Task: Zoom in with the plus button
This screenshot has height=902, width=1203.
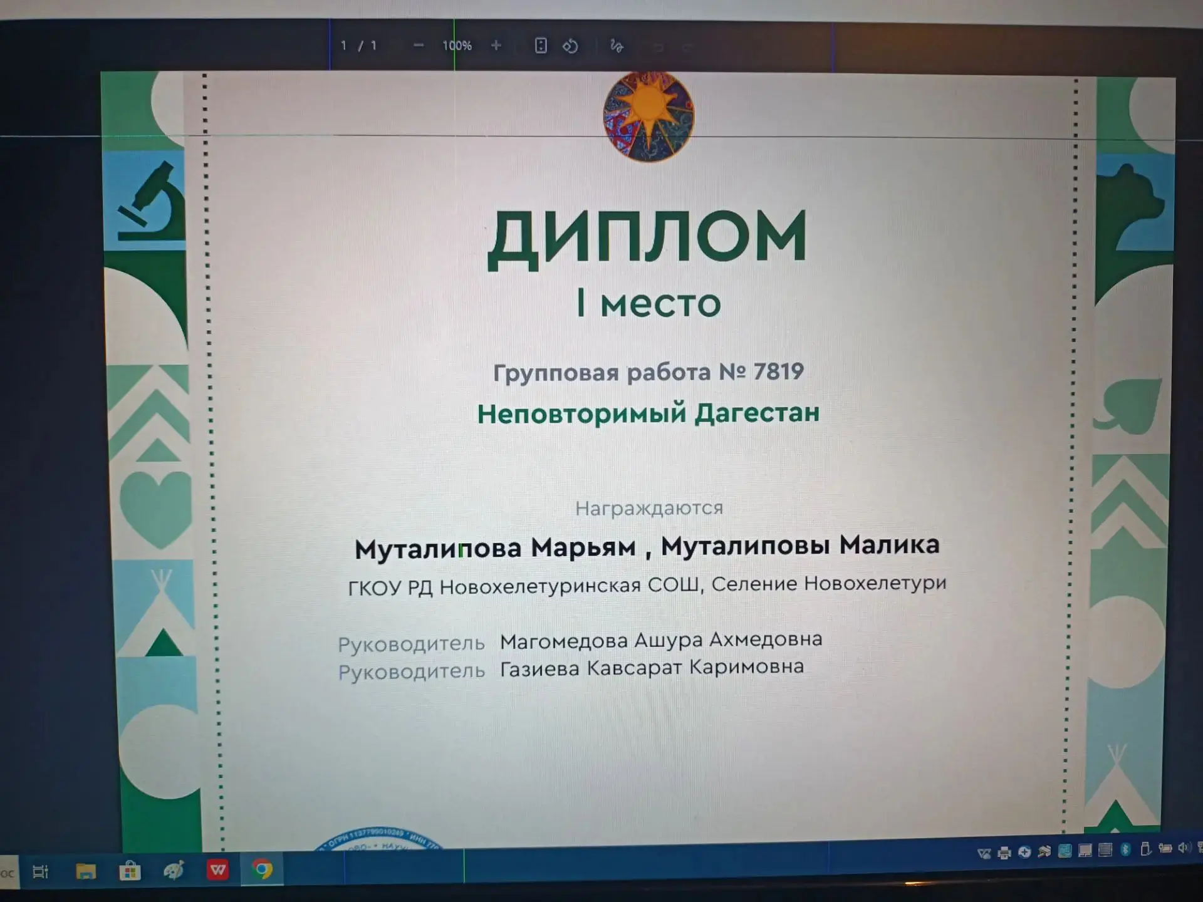Action: click(496, 45)
